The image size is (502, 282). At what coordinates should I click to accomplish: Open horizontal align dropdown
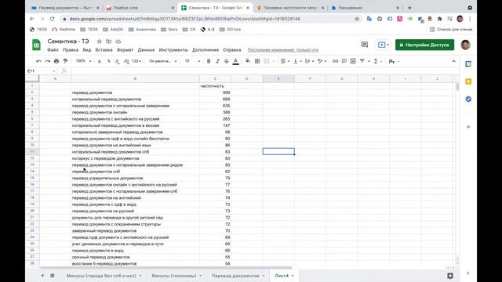(285, 61)
